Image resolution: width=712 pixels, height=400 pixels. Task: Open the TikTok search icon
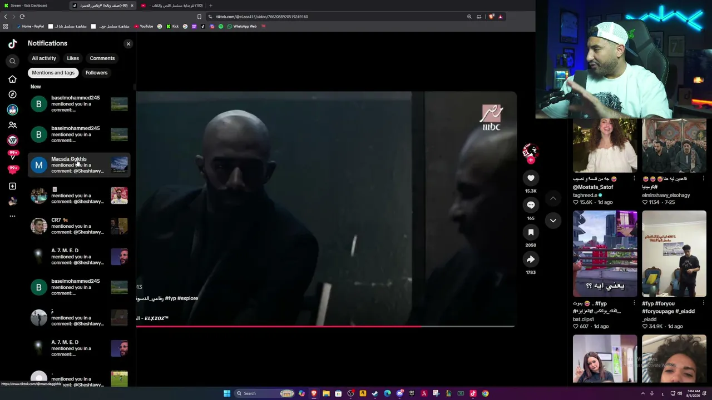12,61
